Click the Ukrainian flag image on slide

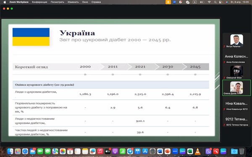(31, 37)
